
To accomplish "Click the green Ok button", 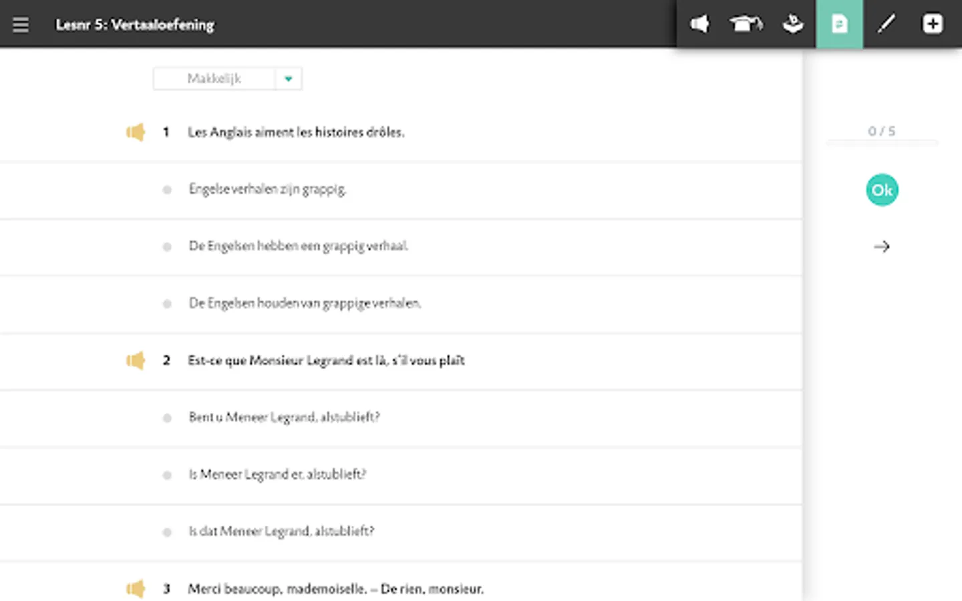I will 882,190.
